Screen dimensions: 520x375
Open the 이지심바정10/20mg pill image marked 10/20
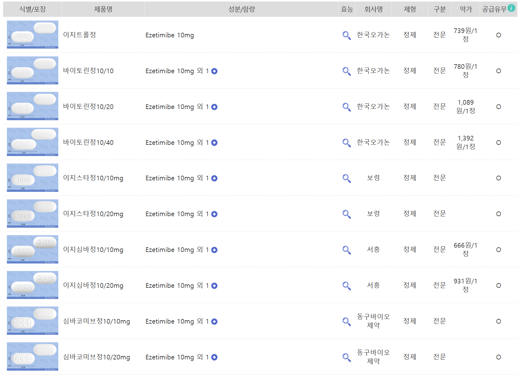click(x=32, y=285)
